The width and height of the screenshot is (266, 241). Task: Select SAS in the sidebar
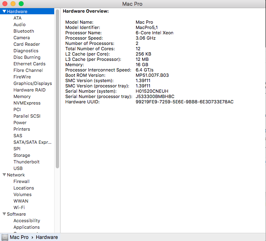coord(18,136)
